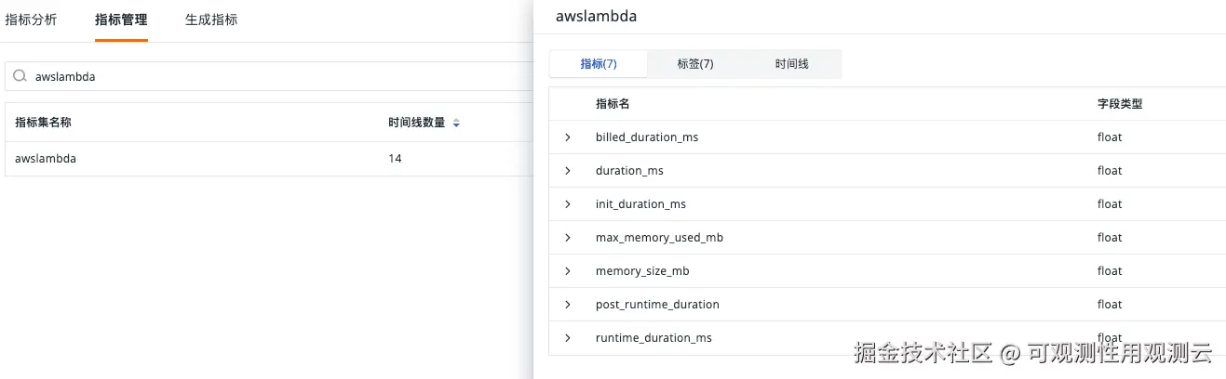Select the 指标(7) tab
Screen dimensions: 1226x379
coord(599,64)
